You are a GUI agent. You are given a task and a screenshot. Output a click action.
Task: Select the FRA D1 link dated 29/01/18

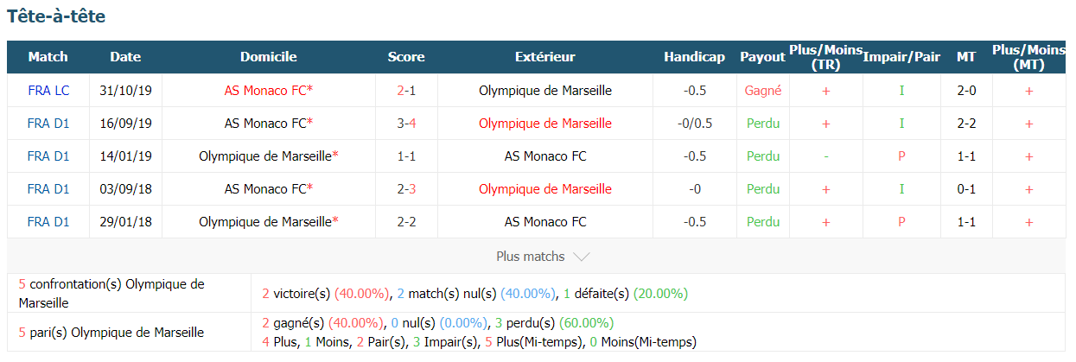(48, 221)
